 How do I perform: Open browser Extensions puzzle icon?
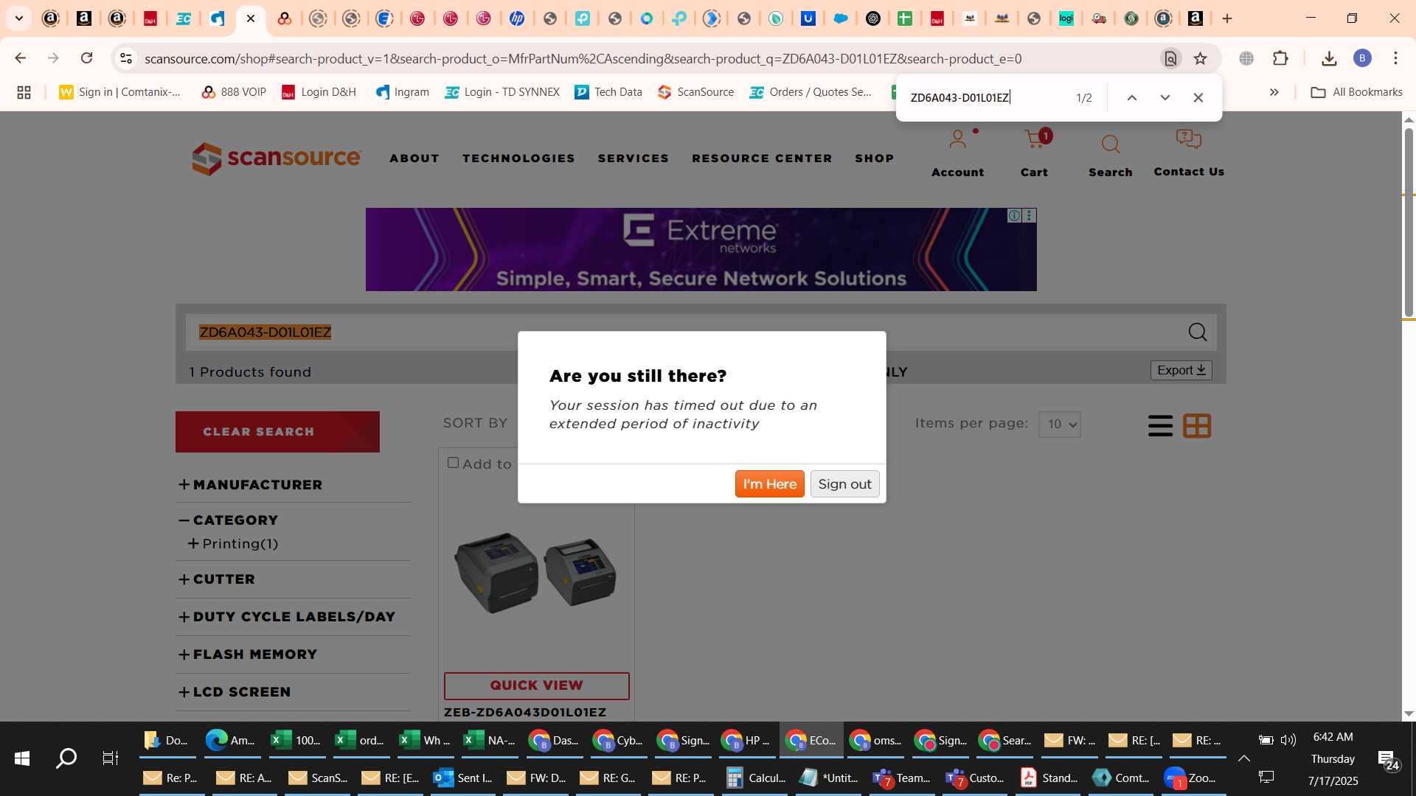1280,58
